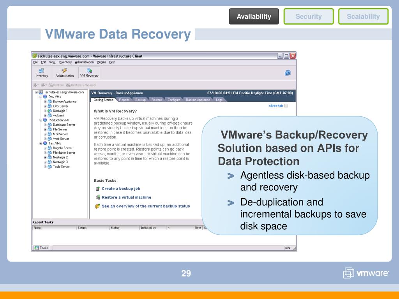Click the BrowserAppliance VM icon
This screenshot has height=299, width=399.
(49, 102)
